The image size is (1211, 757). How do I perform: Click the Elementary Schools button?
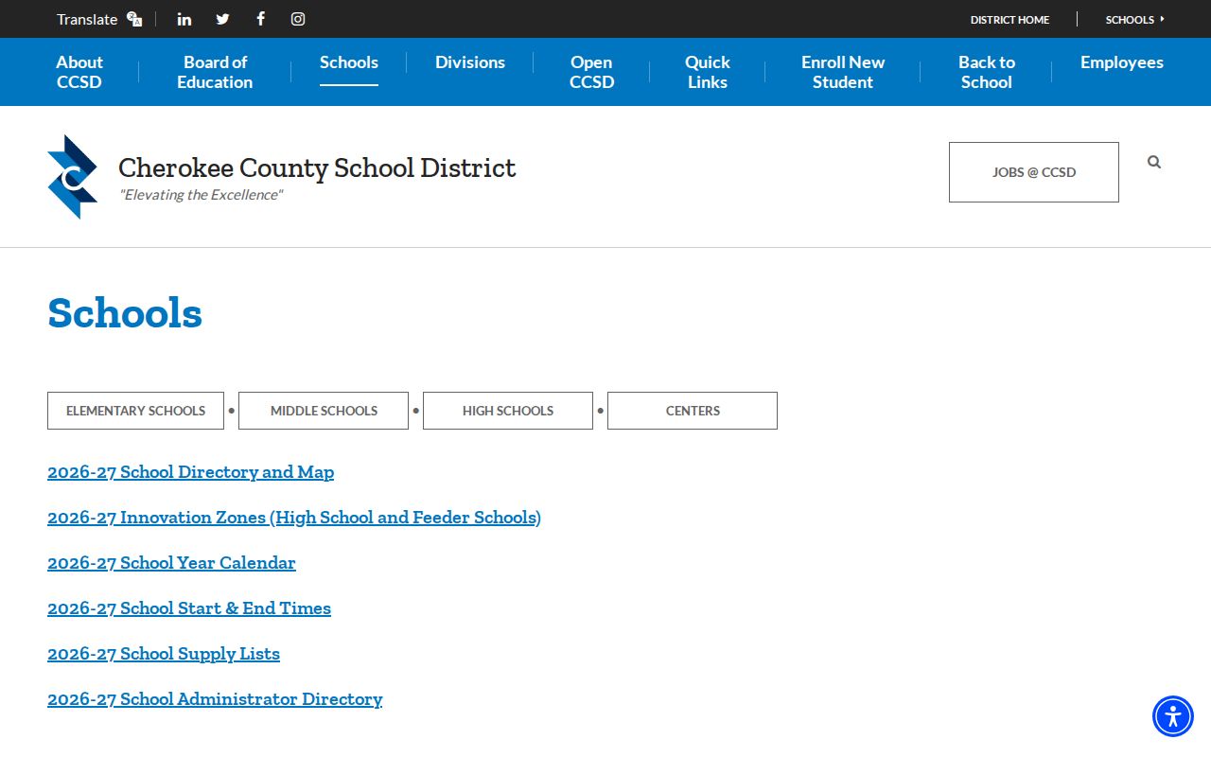pos(135,411)
